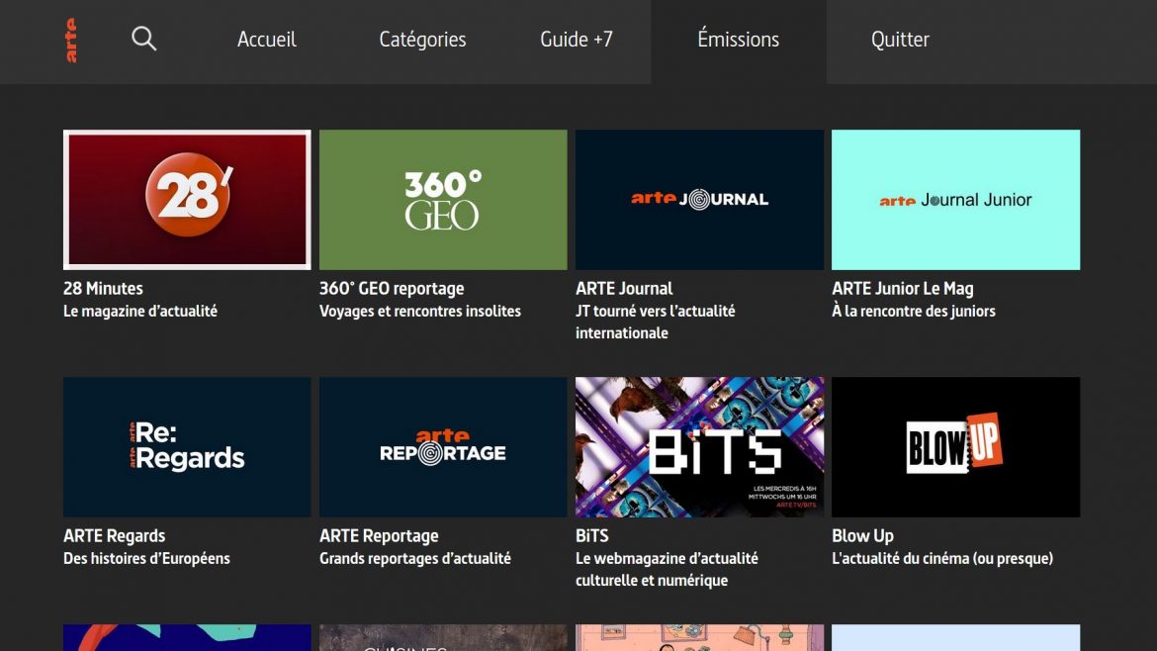
Task: Click "JT tourné vers l'actualité internationale" text
Action: [656, 322]
